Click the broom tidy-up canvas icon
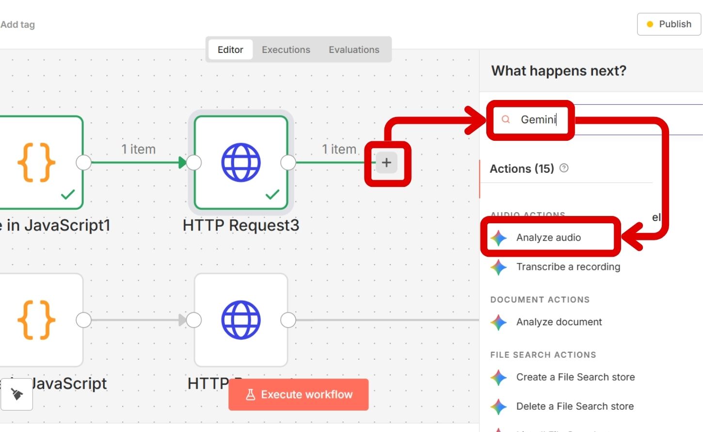 [17, 394]
